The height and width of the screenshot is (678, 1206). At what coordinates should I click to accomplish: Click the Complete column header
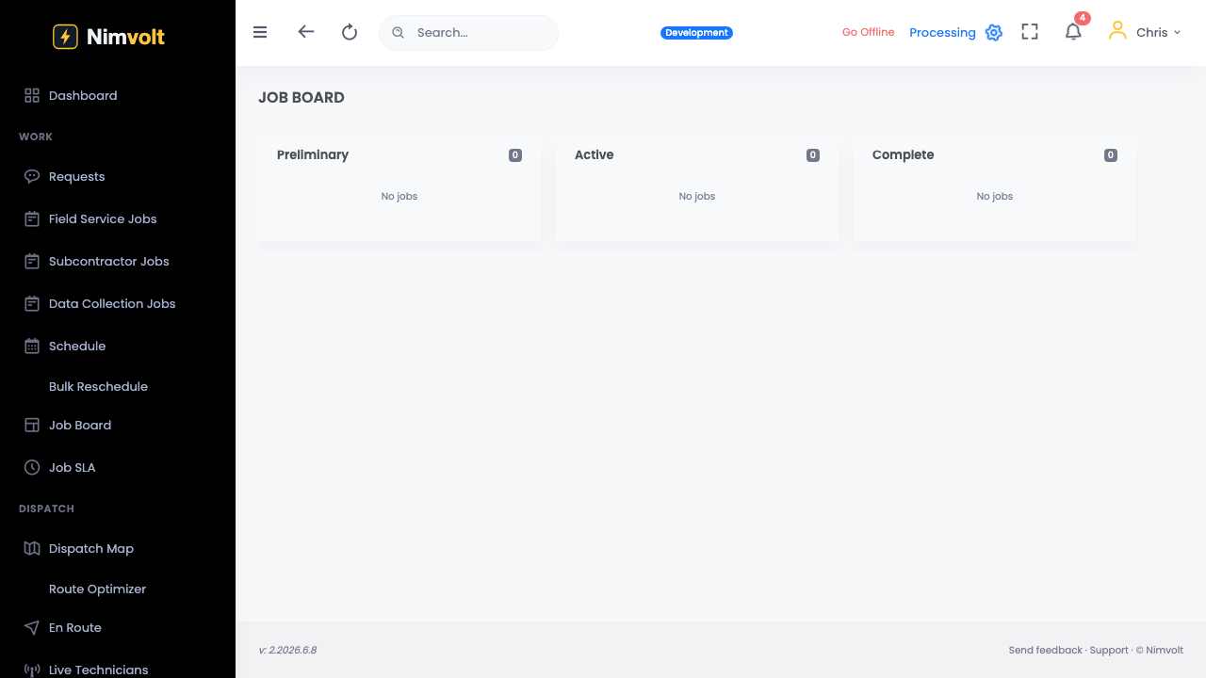click(x=903, y=154)
